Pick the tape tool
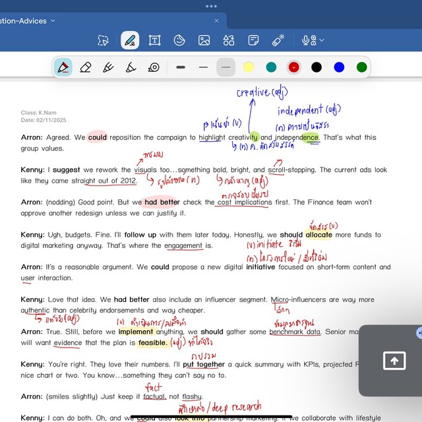422x422 pixels. [154, 67]
